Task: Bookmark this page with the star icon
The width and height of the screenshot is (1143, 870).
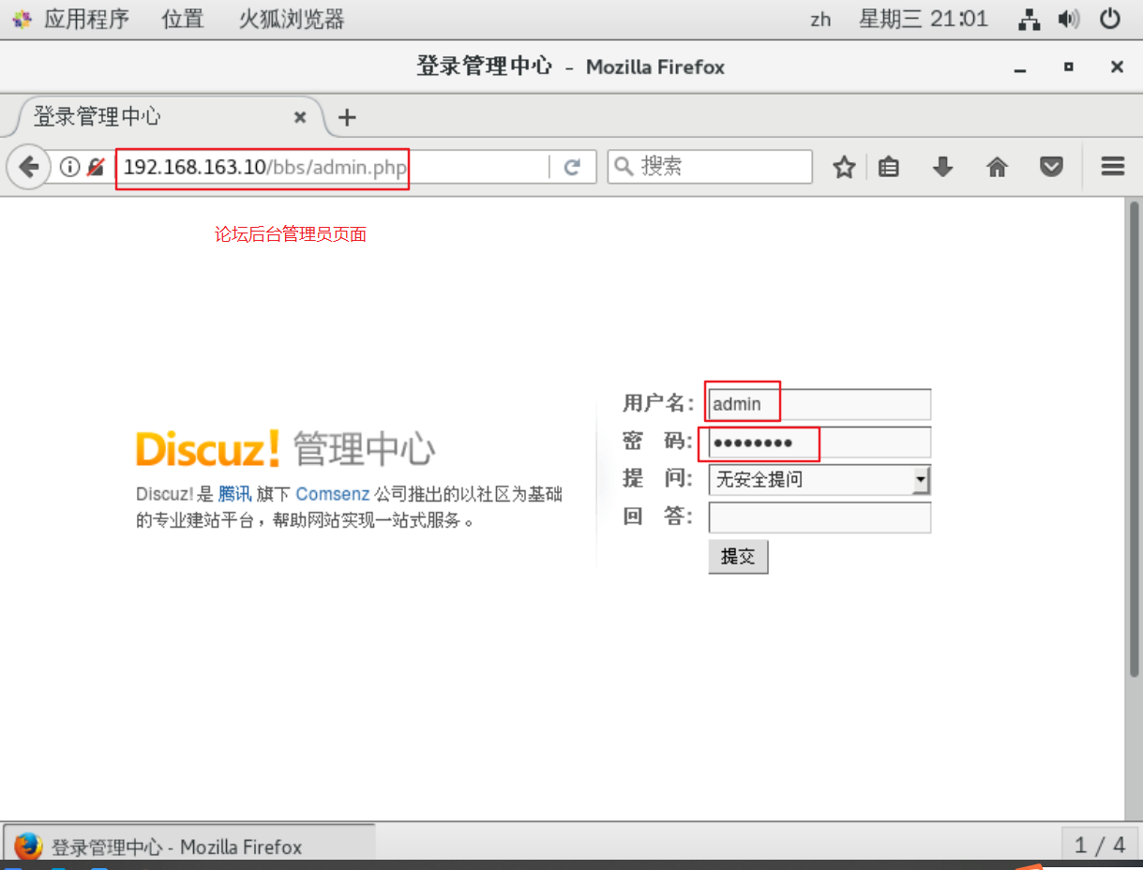Action: (844, 167)
